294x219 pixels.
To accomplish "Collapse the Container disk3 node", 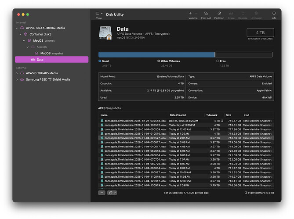I will pos(21,34).
